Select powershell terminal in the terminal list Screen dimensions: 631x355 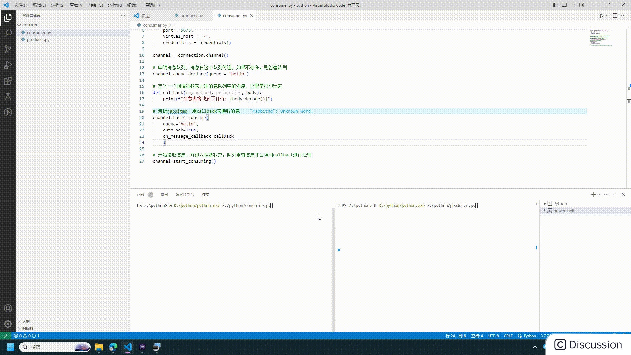(x=563, y=211)
